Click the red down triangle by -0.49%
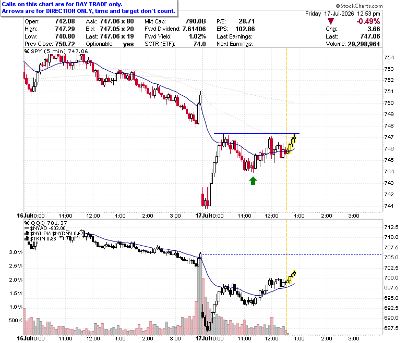This screenshot has height=343, width=407. point(331,21)
